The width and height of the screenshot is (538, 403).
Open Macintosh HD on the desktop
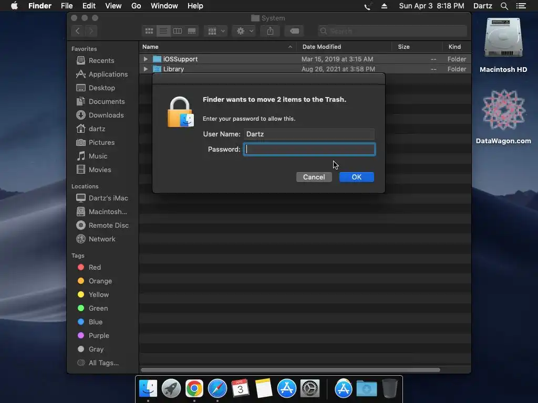(x=503, y=45)
